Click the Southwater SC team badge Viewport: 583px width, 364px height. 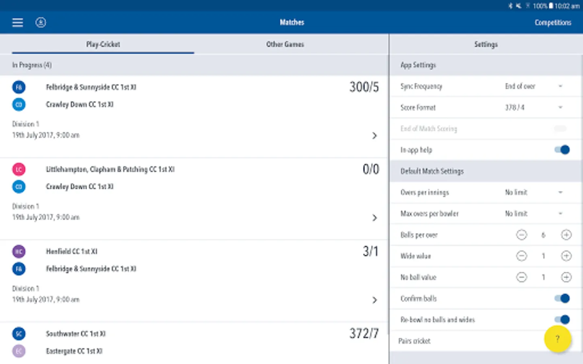pyautogui.click(x=19, y=334)
